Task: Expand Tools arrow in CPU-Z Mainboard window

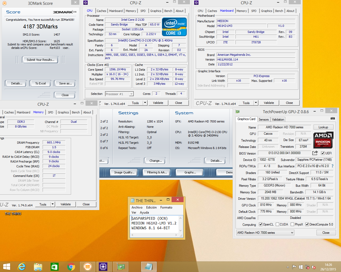Action: pyautogui.click(x=256, y=103)
